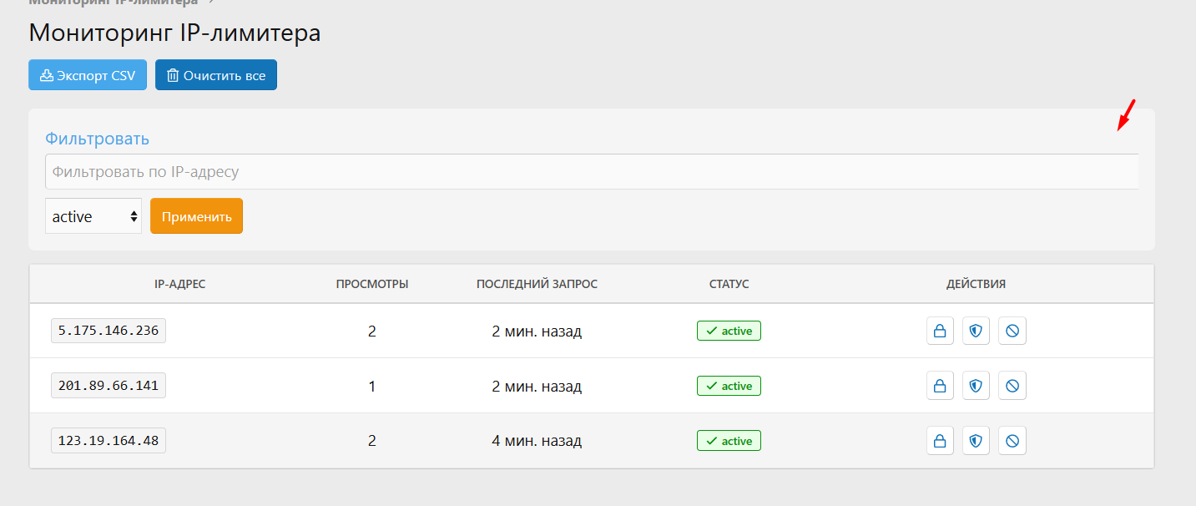The height and width of the screenshot is (506, 1196).
Task: Select the lock icon for 123.19.164.48
Action: pyautogui.click(x=940, y=441)
